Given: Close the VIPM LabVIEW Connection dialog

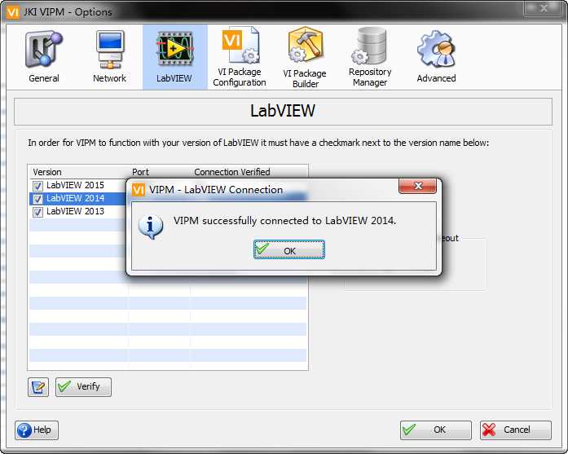Looking at the screenshot, I should (x=418, y=186).
